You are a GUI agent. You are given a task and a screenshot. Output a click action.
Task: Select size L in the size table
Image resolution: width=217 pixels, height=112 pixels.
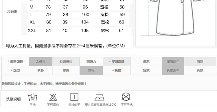tap(31, 14)
